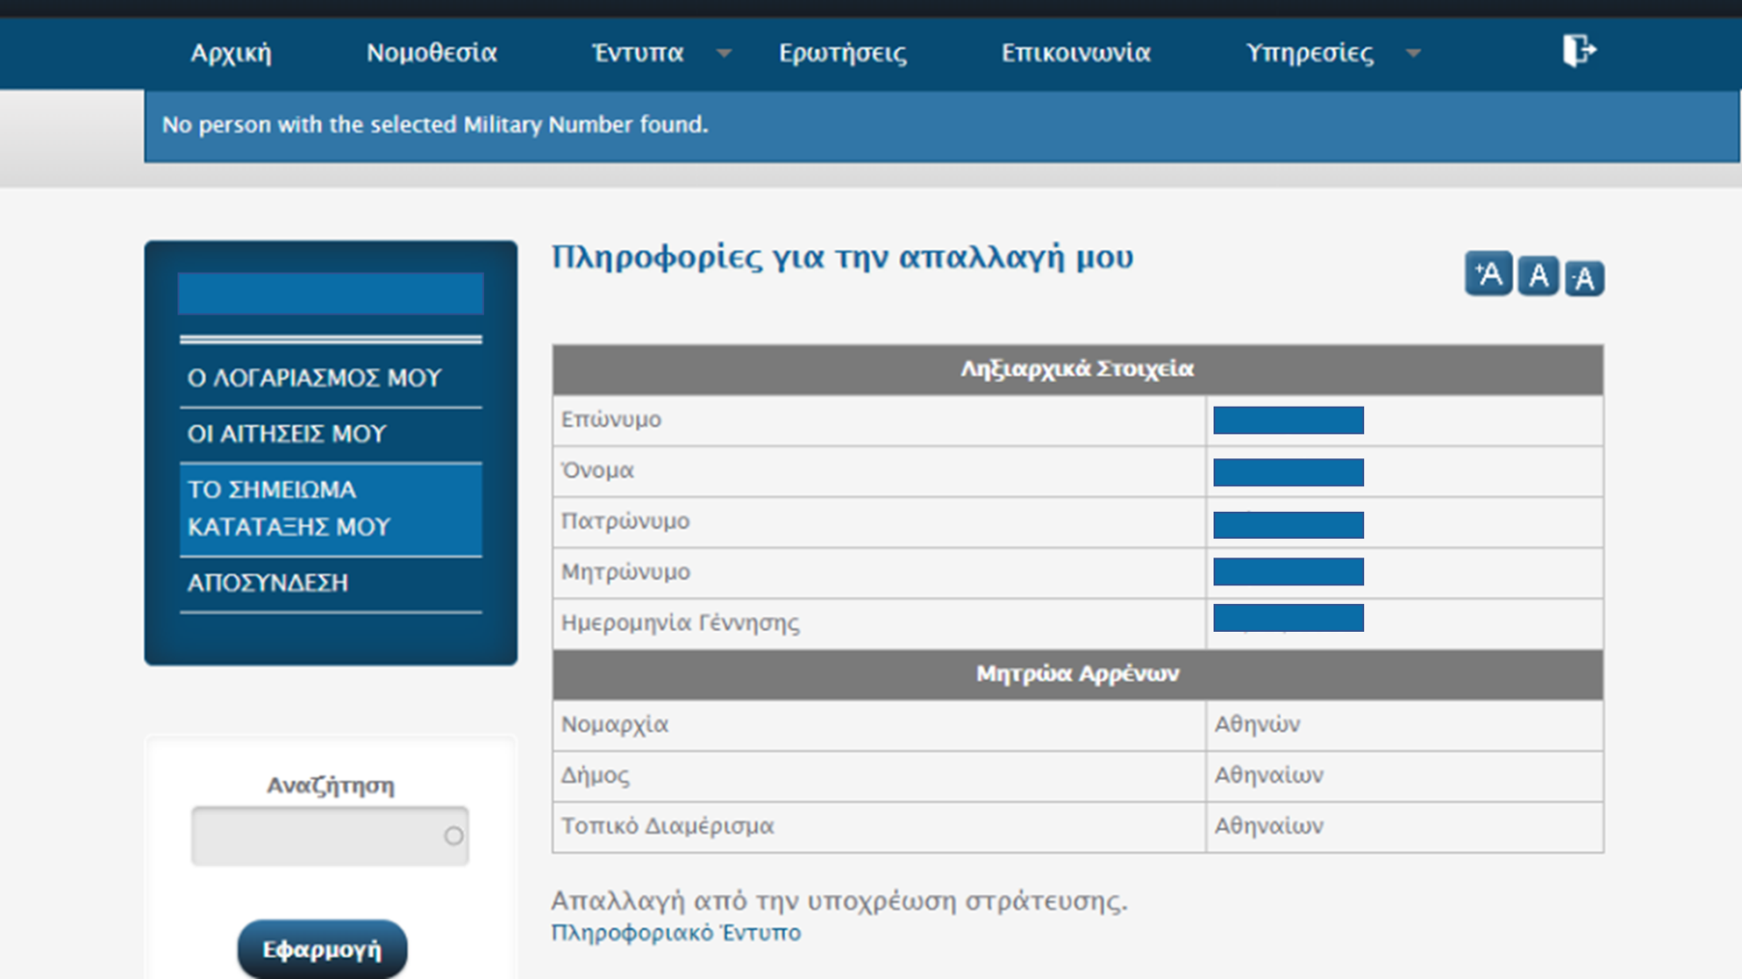1742x979 pixels.
Task: Open ΟΙ ΑΙΤΗΣΕΙΣ ΜΟΥ in sidebar
Action: click(331, 434)
